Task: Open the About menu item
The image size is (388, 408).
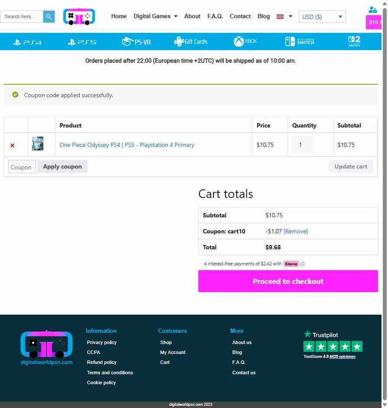Action: tap(192, 16)
